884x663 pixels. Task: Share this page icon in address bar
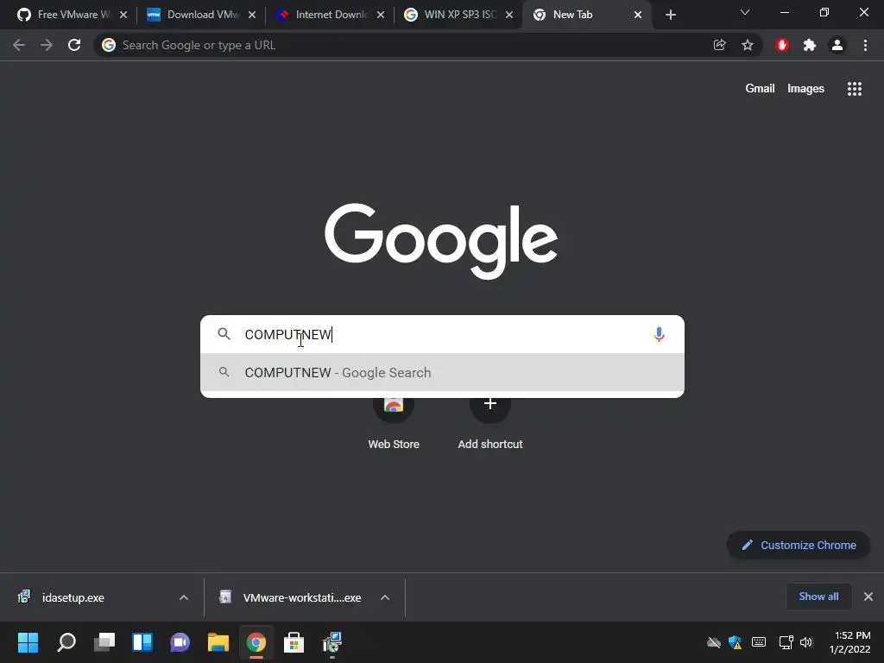pyautogui.click(x=719, y=45)
